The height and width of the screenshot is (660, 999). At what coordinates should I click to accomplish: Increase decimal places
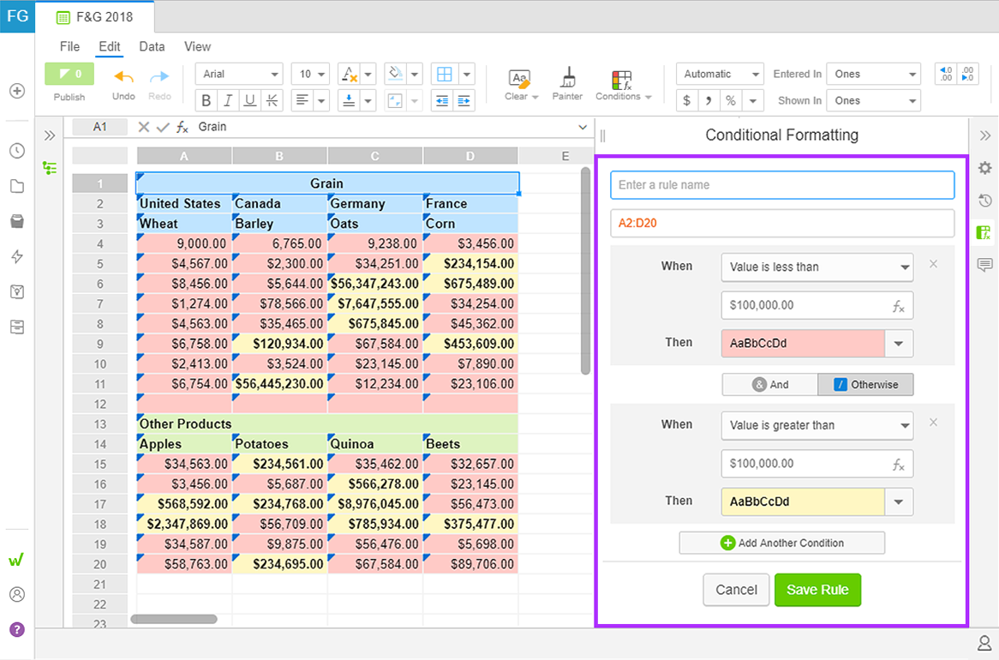pos(967,74)
